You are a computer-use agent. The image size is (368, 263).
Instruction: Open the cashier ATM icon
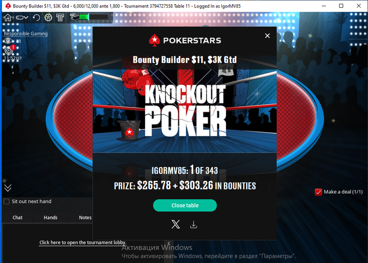[60, 17]
